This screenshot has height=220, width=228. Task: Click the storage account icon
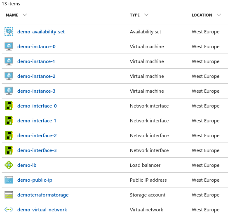click(x=9, y=195)
